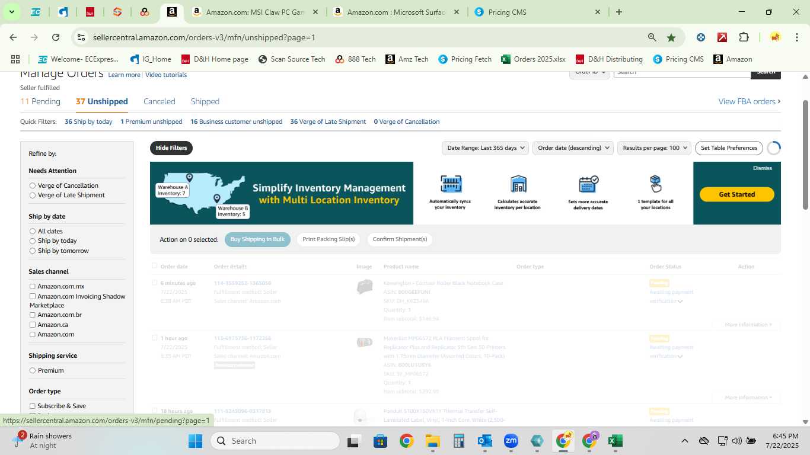Click the MakerBot filament spool product image

tap(364, 342)
